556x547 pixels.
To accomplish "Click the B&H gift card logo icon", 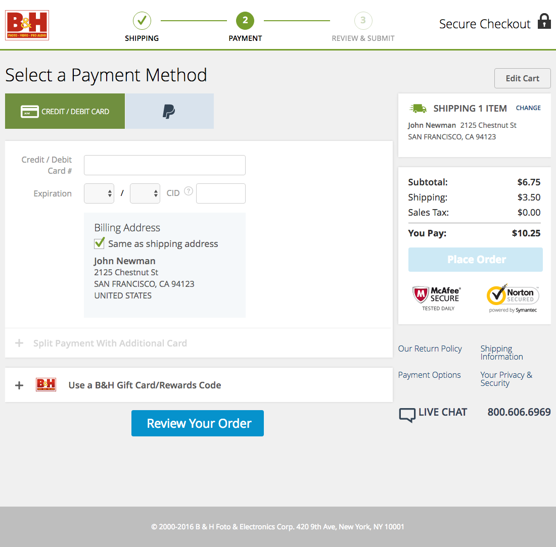I will (x=45, y=384).
